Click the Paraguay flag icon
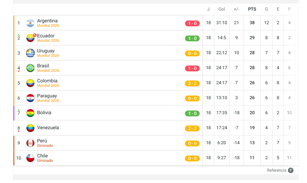307x183 pixels. [30, 98]
